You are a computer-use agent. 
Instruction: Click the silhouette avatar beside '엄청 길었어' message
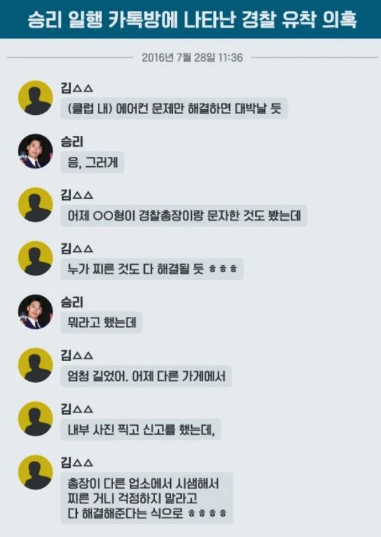36,365
